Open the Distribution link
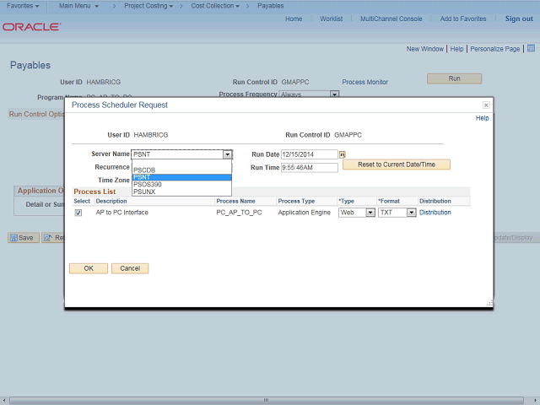 tap(435, 213)
